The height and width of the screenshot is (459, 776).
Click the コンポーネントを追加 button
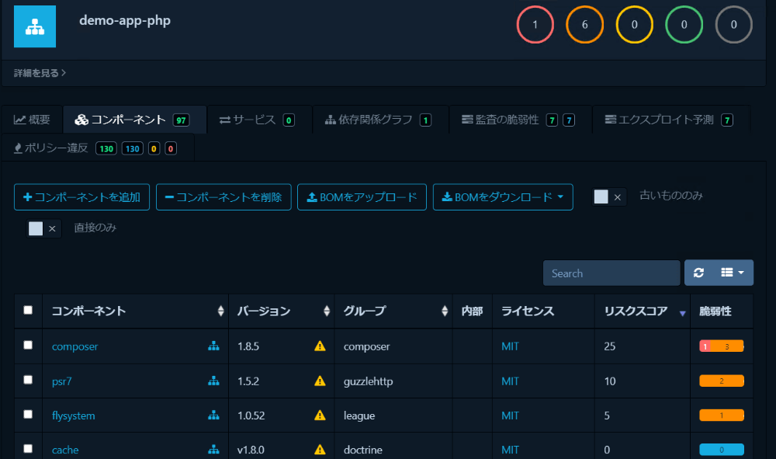[81, 197]
